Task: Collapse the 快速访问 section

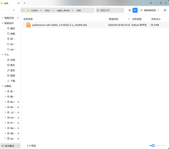Action: 2,23
